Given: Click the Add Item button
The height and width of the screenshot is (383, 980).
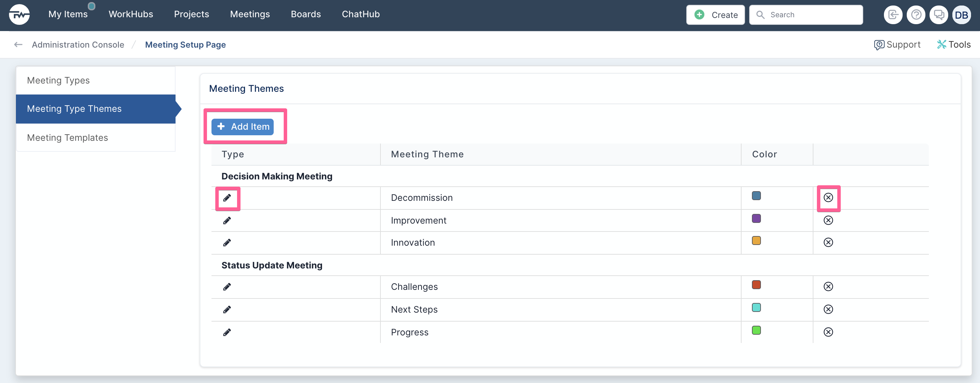Looking at the screenshot, I should point(243,127).
